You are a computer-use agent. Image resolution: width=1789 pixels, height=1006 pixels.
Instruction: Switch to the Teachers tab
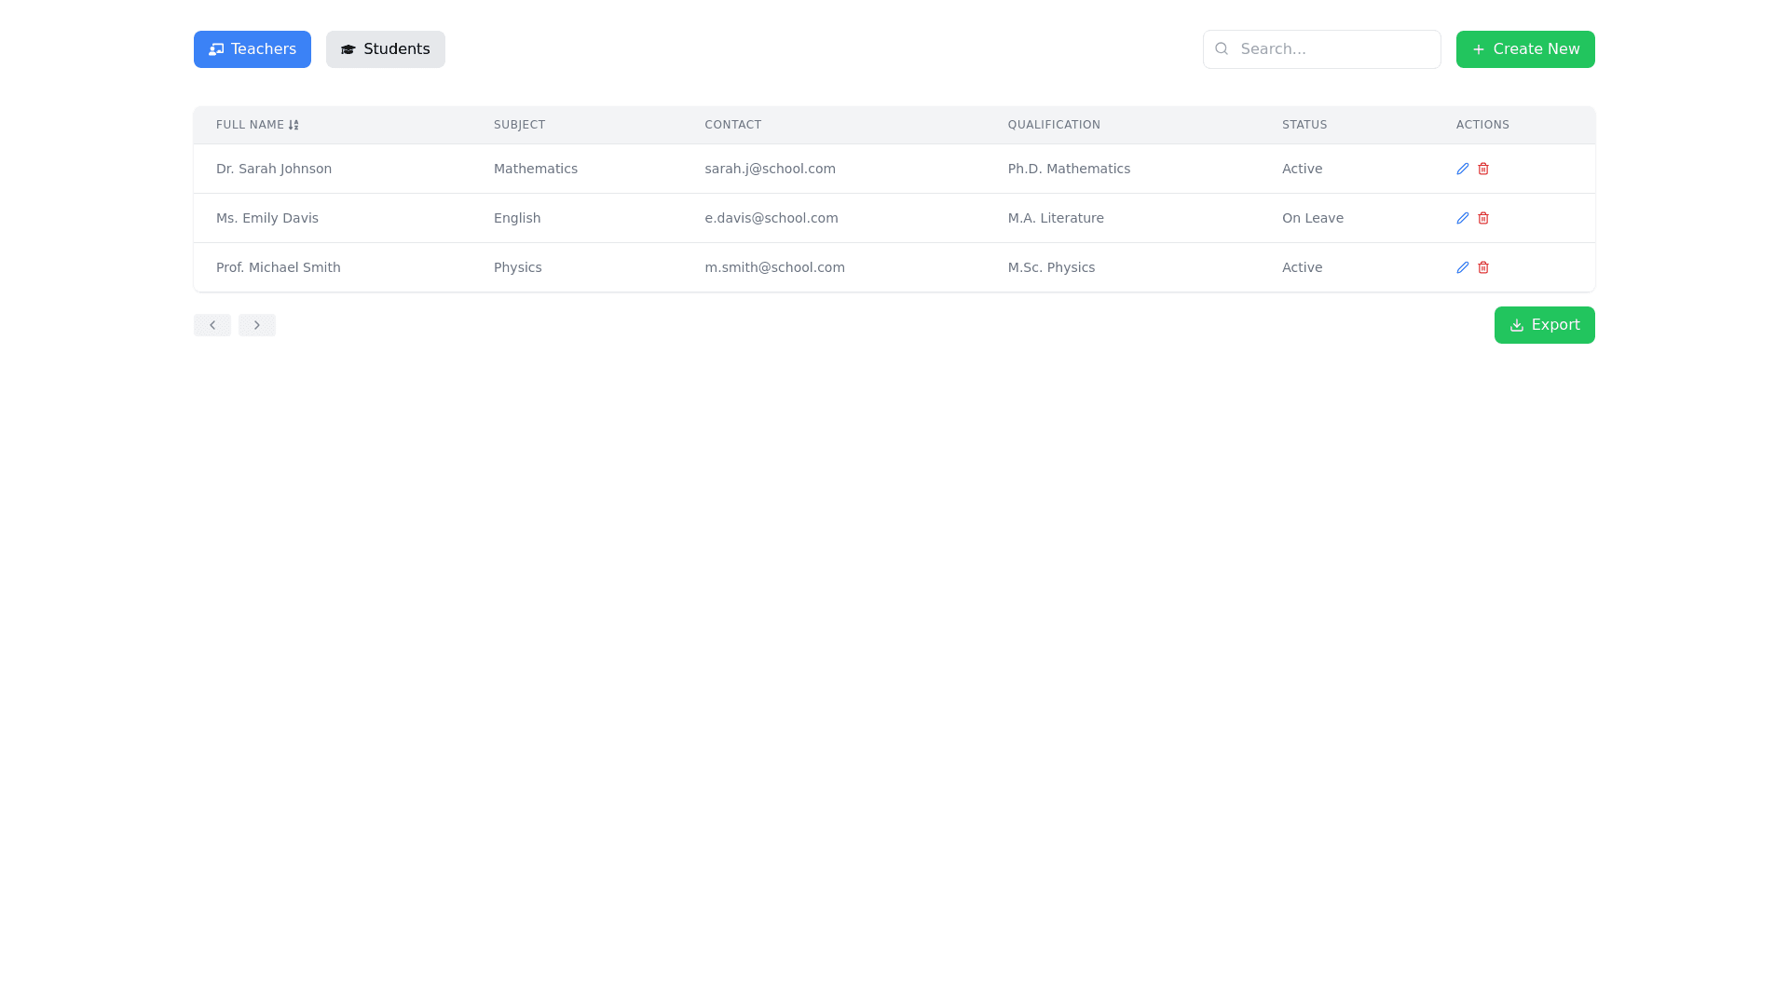[x=253, y=49]
